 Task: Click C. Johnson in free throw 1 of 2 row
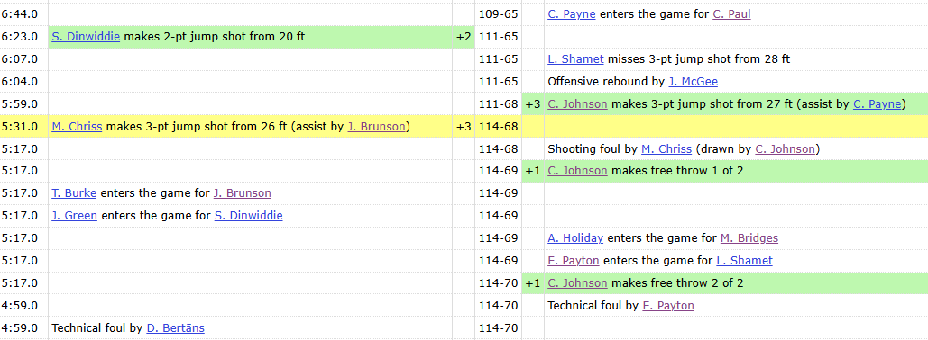(577, 171)
